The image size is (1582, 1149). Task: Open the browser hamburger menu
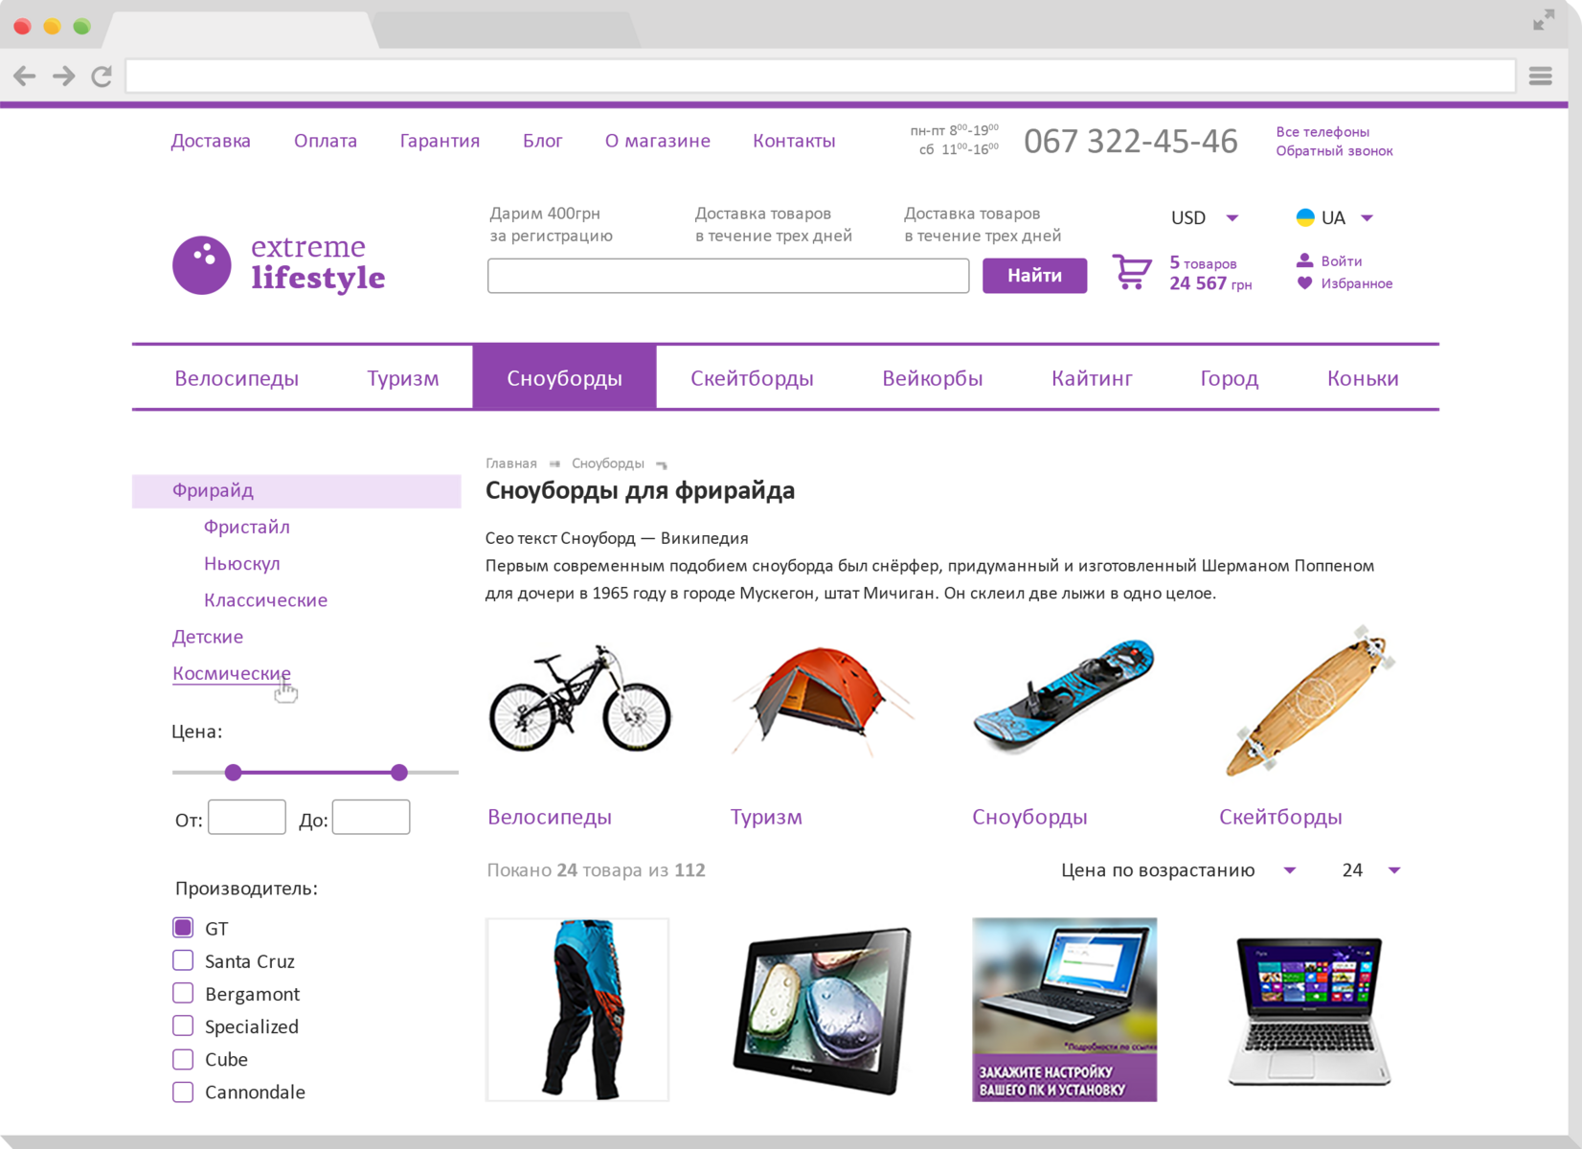point(1540,77)
